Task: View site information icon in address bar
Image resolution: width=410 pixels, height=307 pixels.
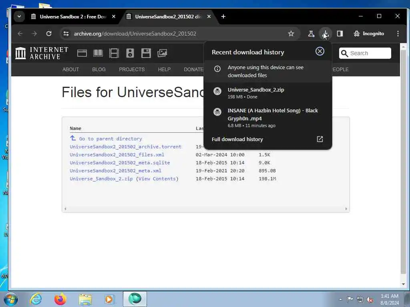Action: (x=66, y=34)
